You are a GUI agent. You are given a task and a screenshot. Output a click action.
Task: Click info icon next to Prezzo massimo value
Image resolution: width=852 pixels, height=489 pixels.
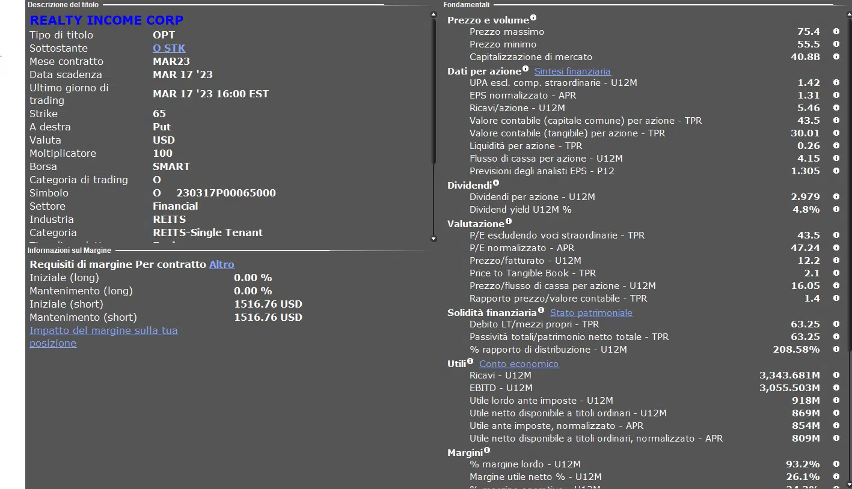[836, 32]
